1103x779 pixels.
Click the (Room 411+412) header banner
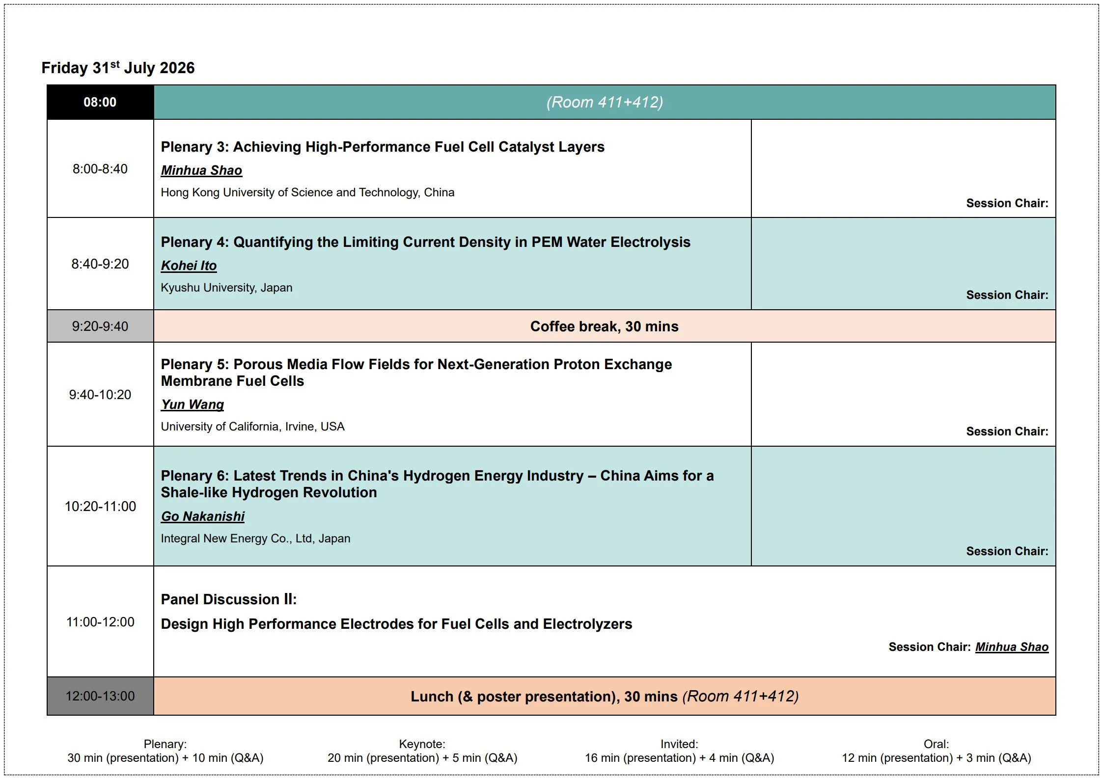[605, 102]
